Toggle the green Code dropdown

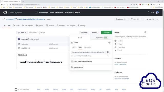click(107, 32)
